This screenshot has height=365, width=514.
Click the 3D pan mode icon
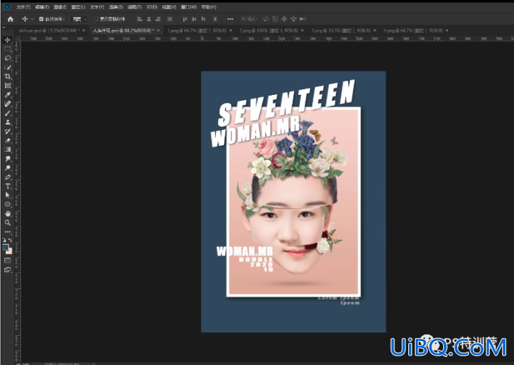point(284,19)
